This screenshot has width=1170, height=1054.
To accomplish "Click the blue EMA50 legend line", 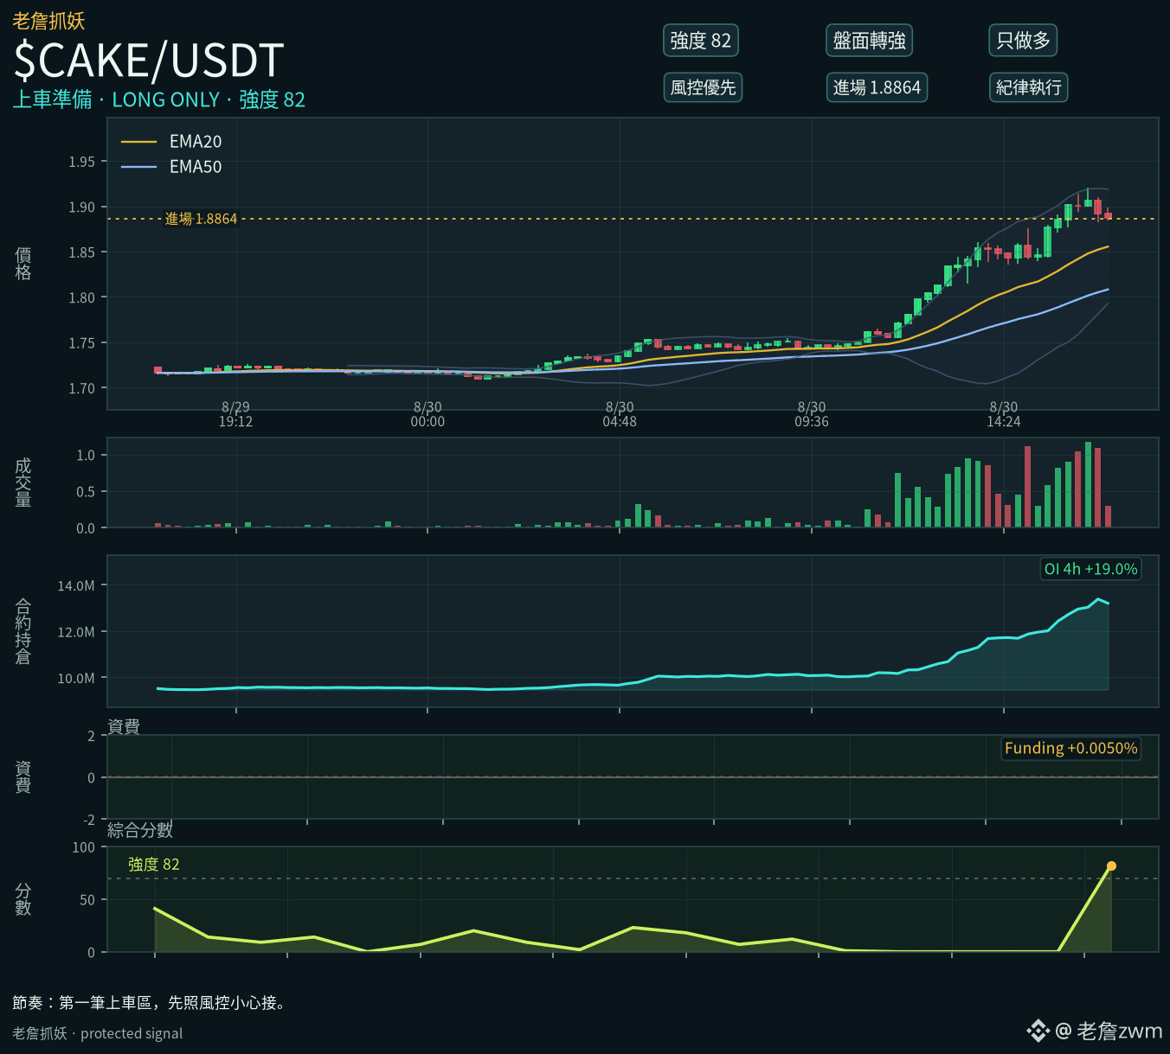I will click(x=138, y=167).
